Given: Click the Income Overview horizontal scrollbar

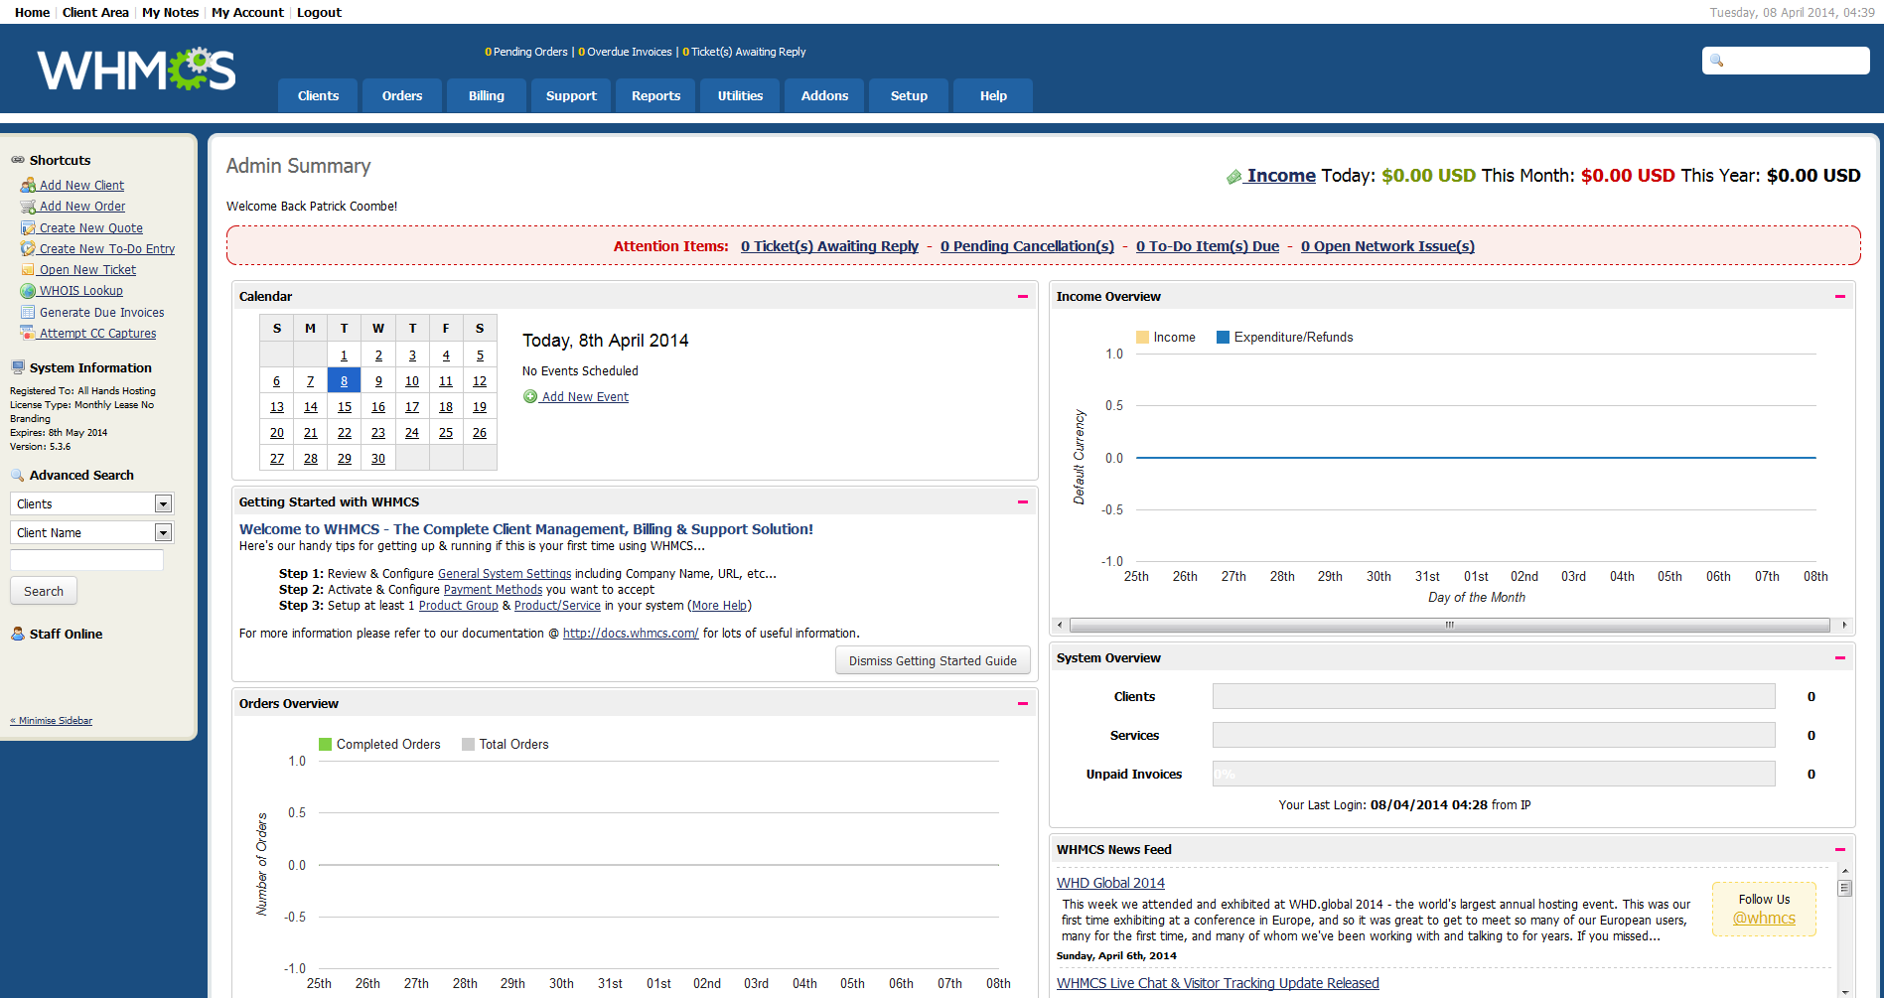Looking at the screenshot, I should [1450, 625].
